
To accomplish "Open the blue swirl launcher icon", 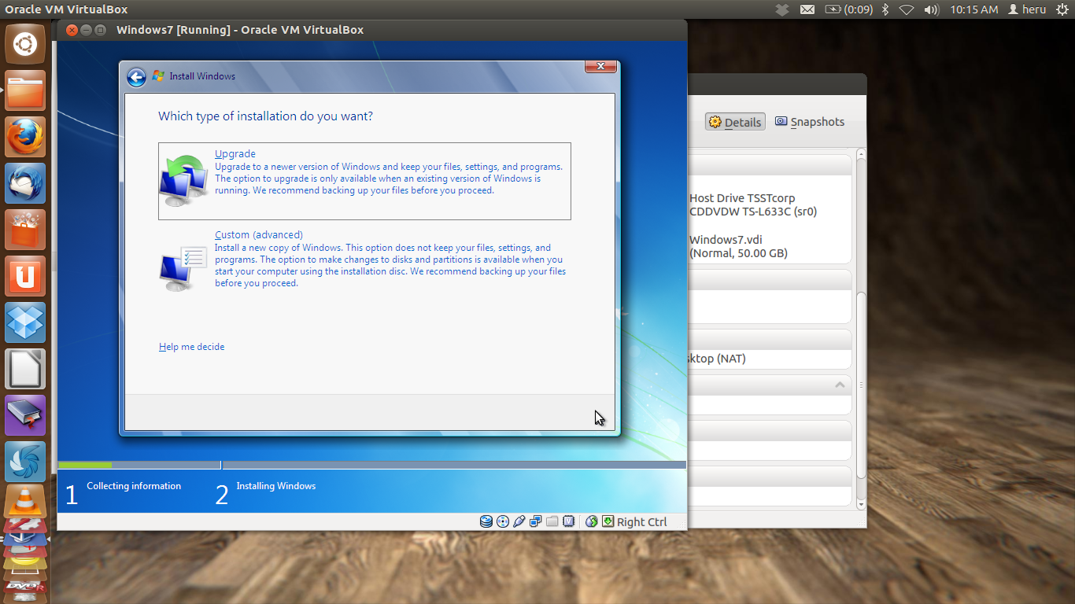I will [x=25, y=462].
